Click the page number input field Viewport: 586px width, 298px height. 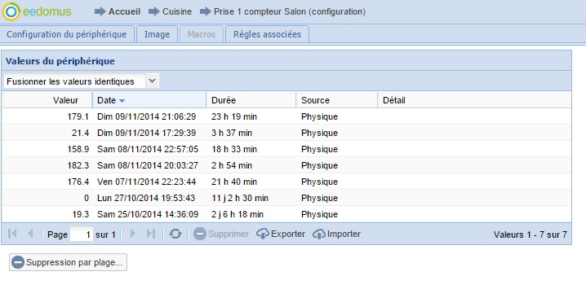(82, 234)
